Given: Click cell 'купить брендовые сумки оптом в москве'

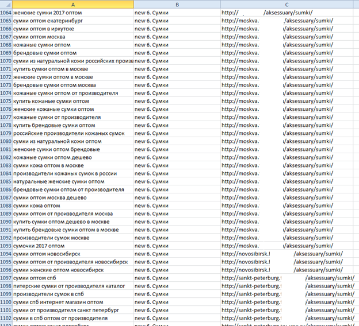Looking at the screenshot, I should tap(73, 230).
